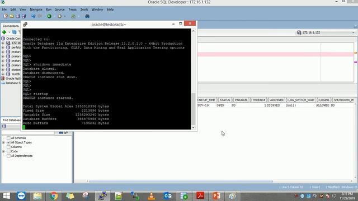Screen dimensions: 358x201
Task: Toggle the Code checkbox
Action: (8, 151)
